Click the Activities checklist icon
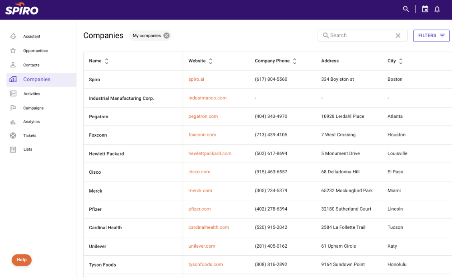452x278 pixels. click(13, 94)
